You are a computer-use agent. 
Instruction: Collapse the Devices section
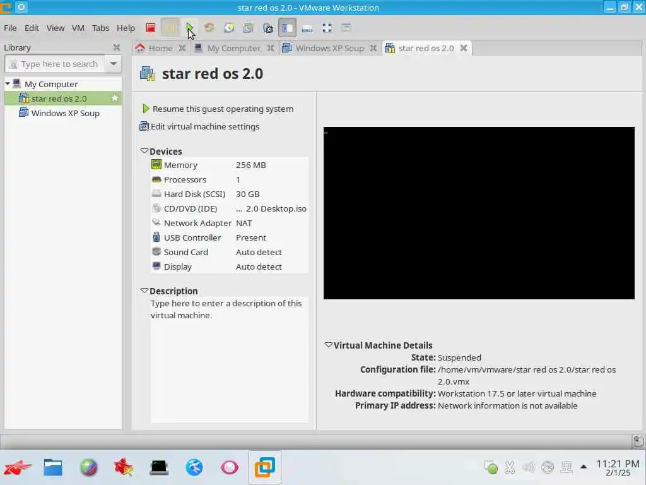click(x=144, y=151)
